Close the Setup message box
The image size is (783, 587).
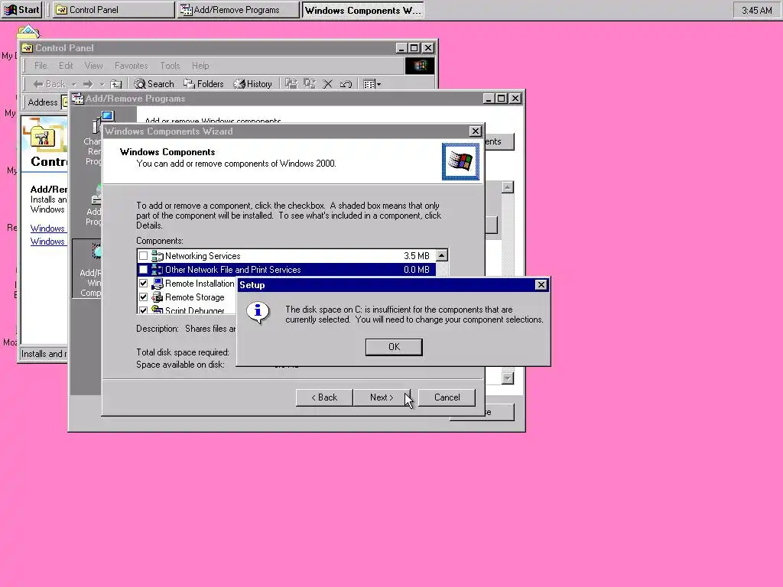541,285
